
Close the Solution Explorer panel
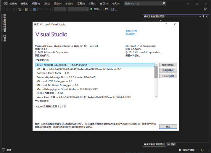pos(207,16)
